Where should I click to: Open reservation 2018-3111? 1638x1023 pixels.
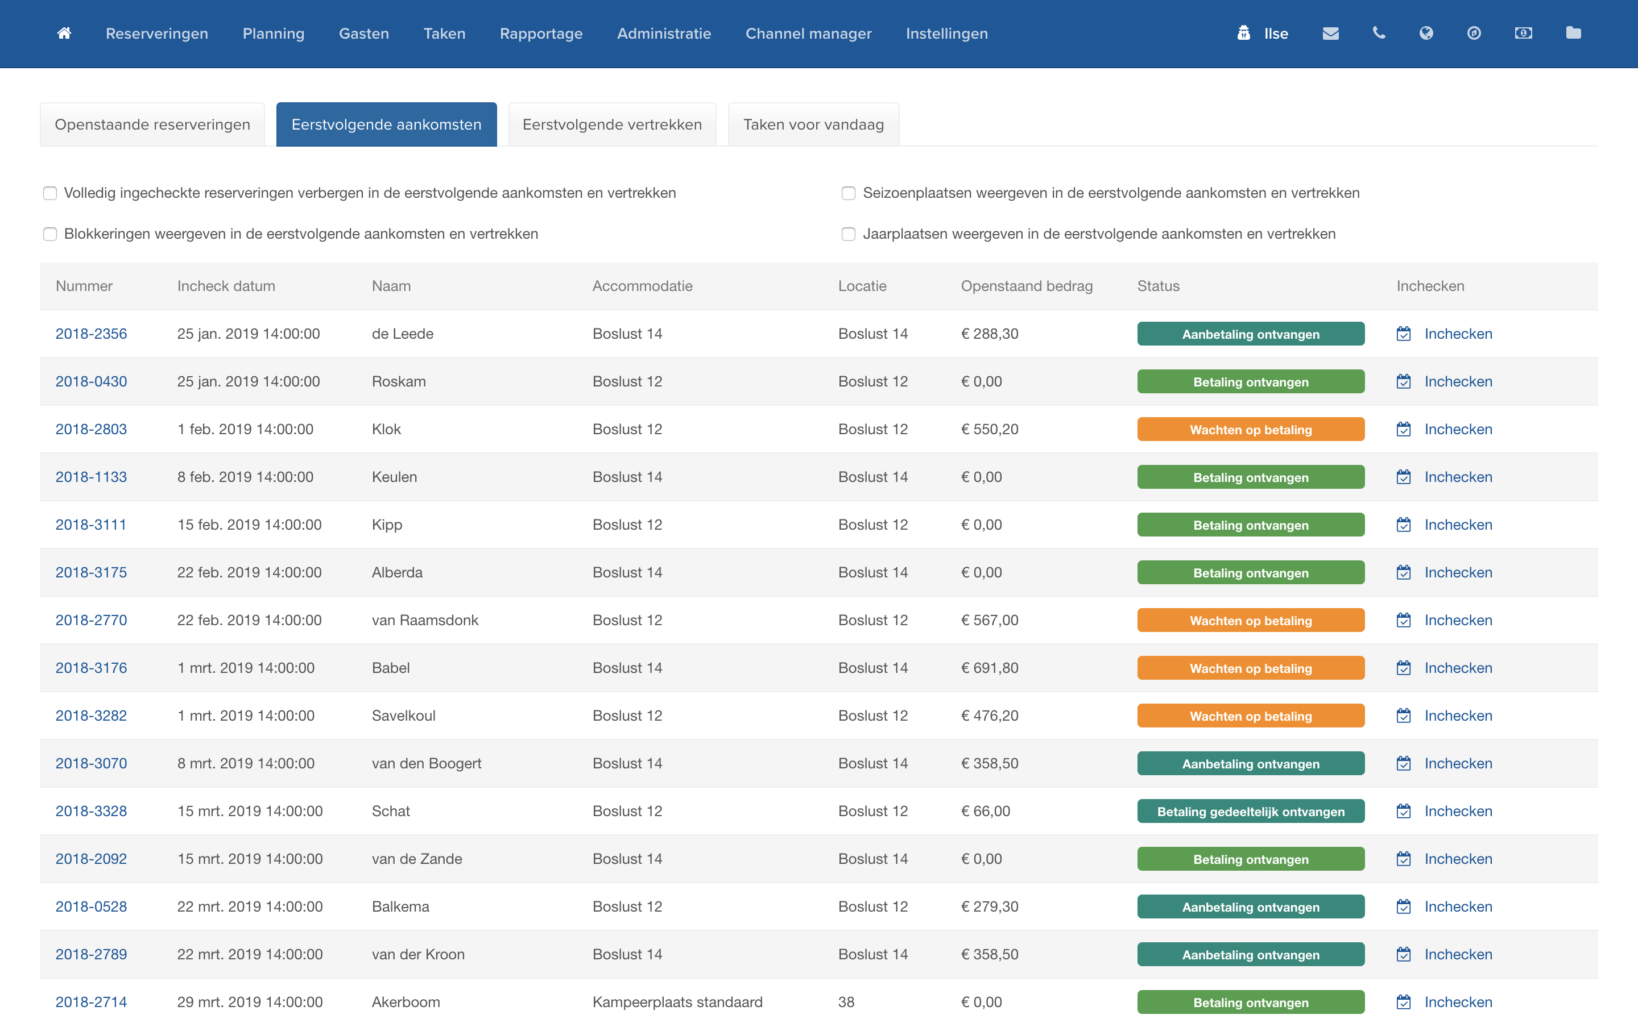coord(90,525)
